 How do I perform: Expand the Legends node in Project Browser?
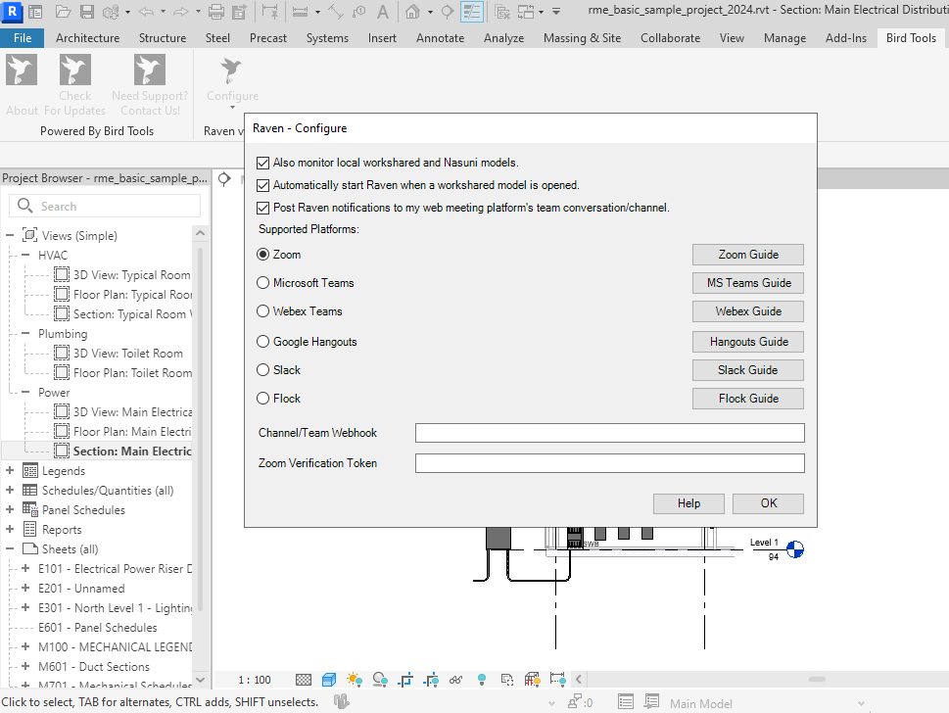point(10,471)
